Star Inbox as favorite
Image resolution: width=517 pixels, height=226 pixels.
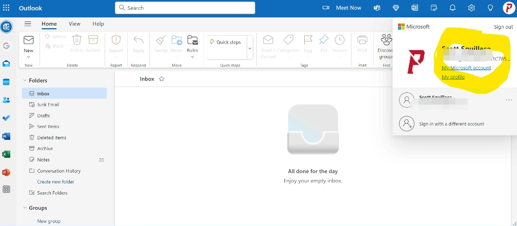162,79
